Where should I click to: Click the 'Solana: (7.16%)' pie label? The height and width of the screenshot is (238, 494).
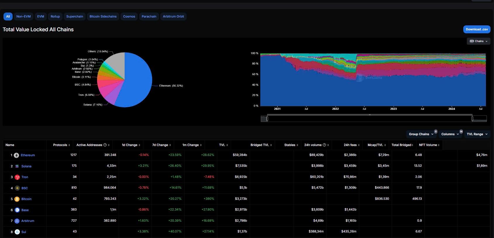pyautogui.click(x=93, y=105)
